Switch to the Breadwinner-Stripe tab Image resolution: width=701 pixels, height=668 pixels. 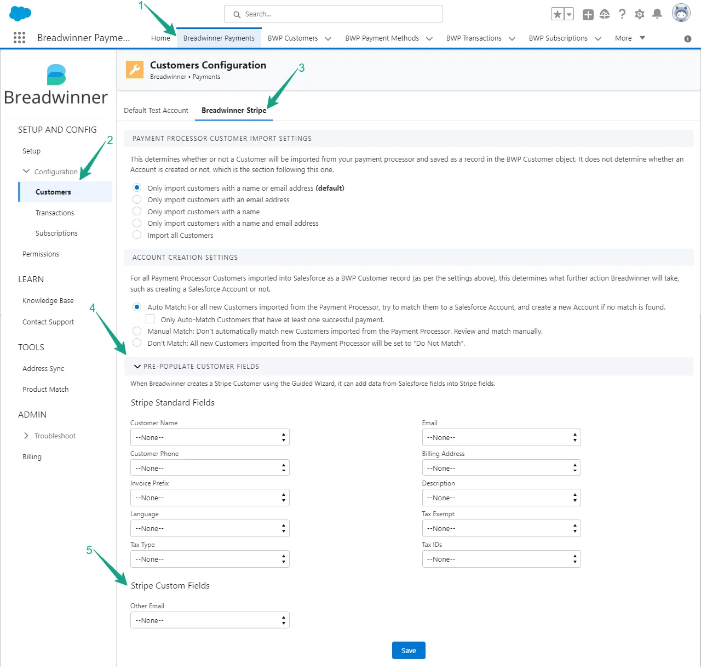coord(234,110)
